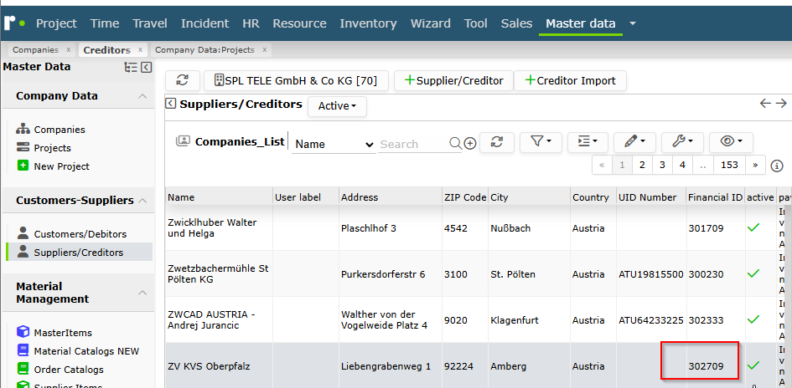Open the Sales menu
This screenshot has width=792, height=388.
click(516, 23)
